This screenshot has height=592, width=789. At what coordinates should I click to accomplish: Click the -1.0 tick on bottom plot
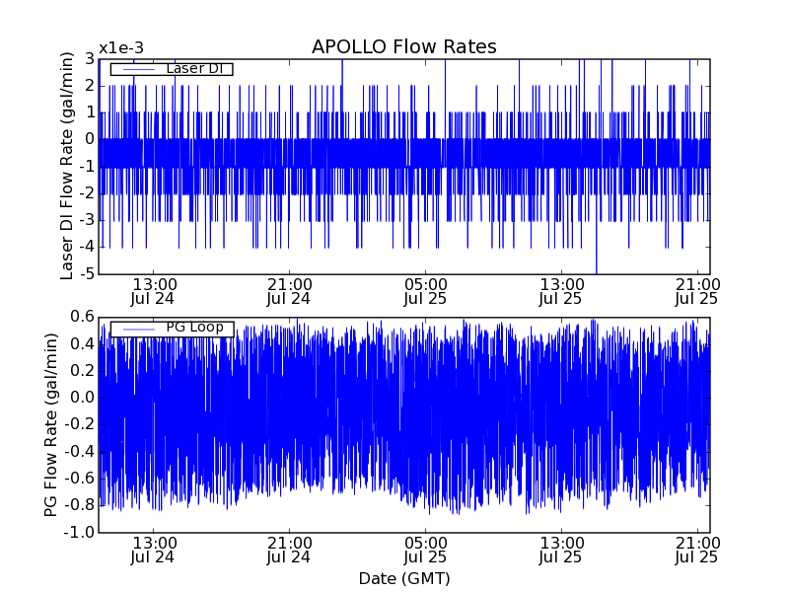pos(79,532)
